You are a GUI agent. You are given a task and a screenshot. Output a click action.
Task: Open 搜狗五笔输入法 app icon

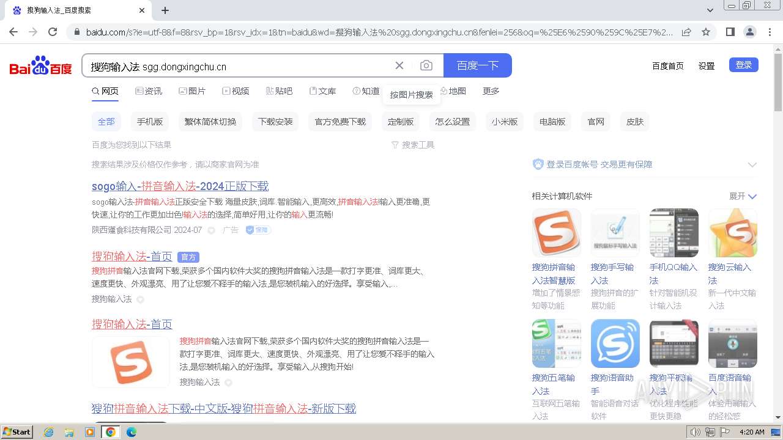click(557, 343)
